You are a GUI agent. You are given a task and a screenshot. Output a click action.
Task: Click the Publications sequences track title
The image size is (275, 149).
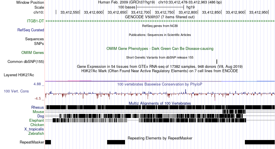[x=160, y=35]
